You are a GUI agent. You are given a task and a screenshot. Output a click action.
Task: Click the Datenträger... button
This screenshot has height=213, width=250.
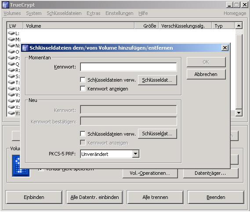(210, 173)
